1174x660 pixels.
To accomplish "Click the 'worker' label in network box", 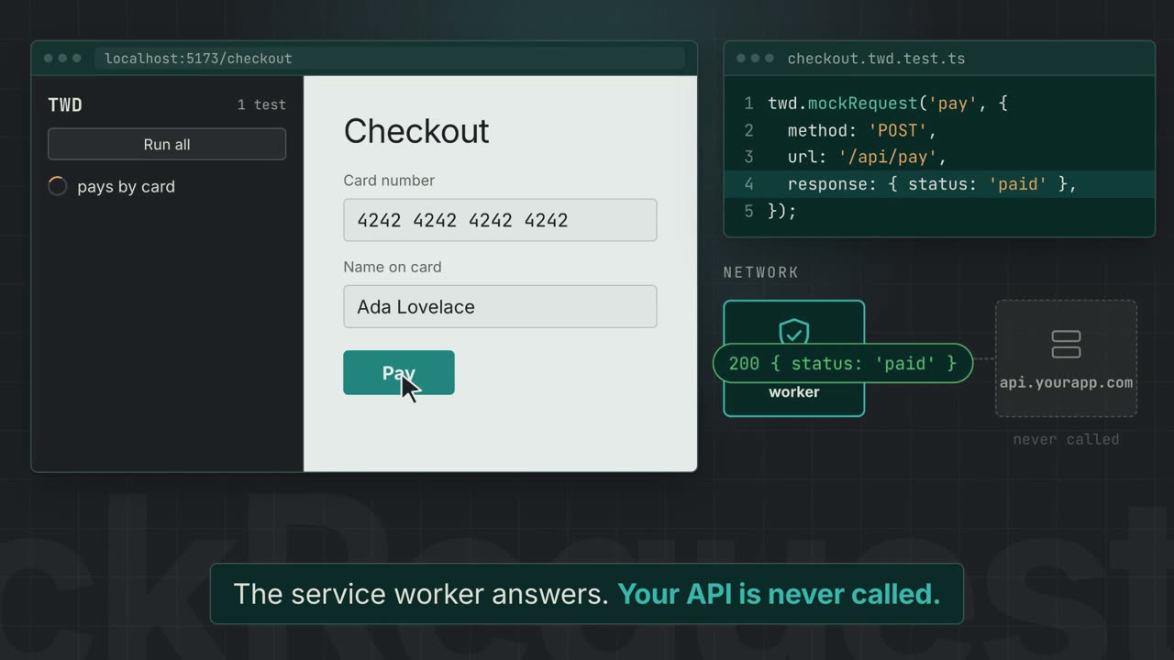I will pos(794,391).
